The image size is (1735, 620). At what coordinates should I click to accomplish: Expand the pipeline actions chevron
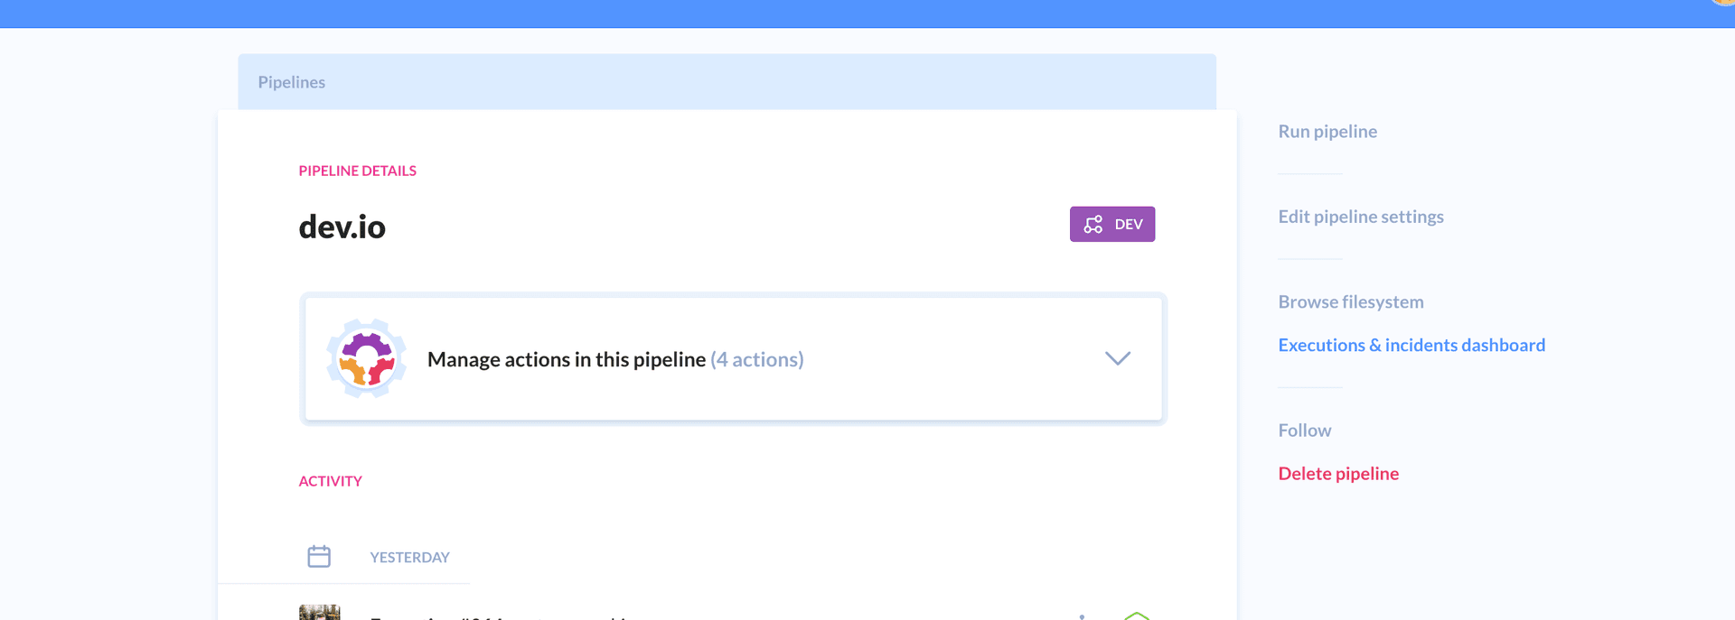pyautogui.click(x=1117, y=358)
